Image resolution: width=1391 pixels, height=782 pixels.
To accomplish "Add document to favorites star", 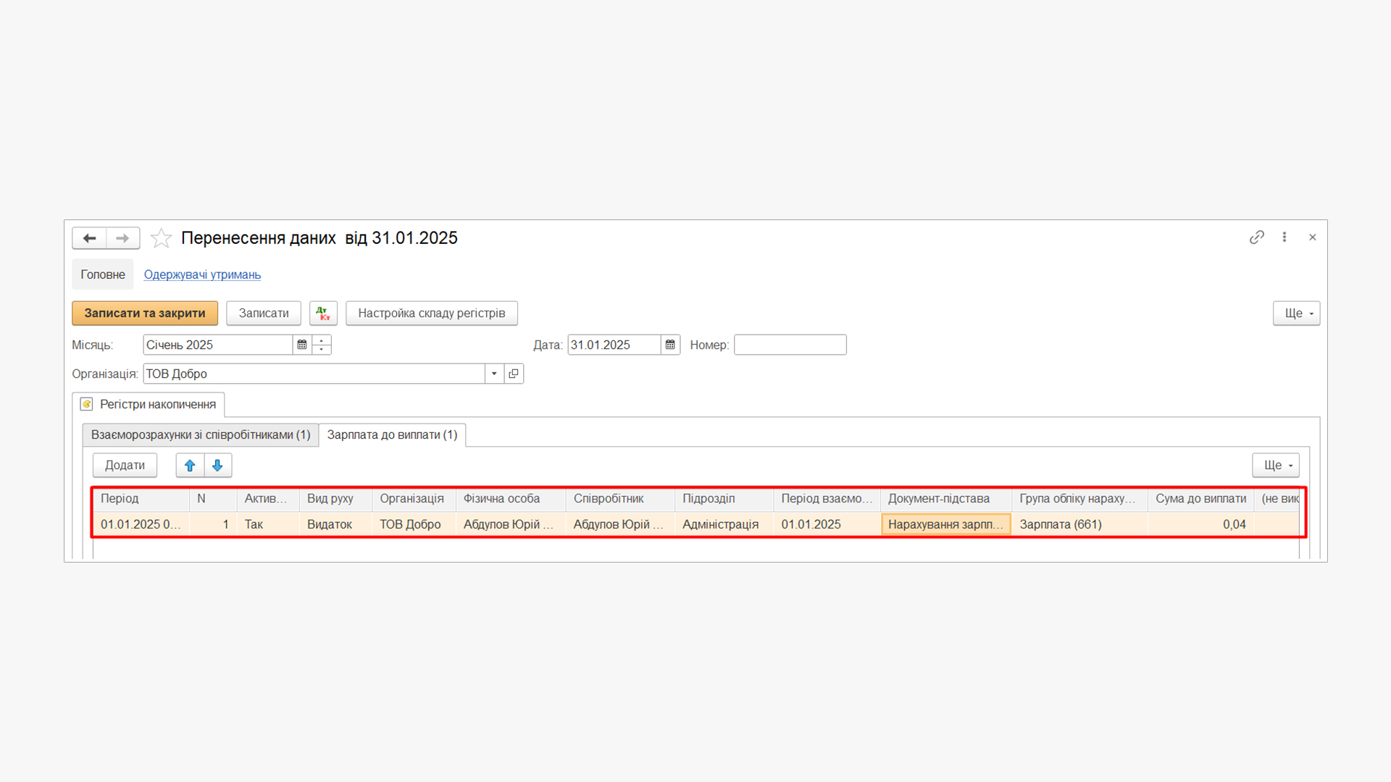I will 161,238.
